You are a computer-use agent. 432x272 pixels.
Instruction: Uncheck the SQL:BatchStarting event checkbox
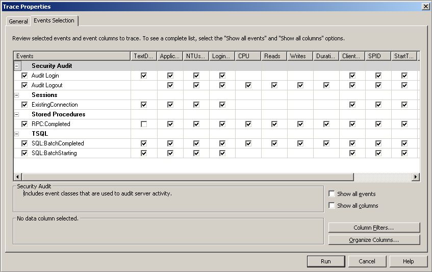(x=24, y=153)
